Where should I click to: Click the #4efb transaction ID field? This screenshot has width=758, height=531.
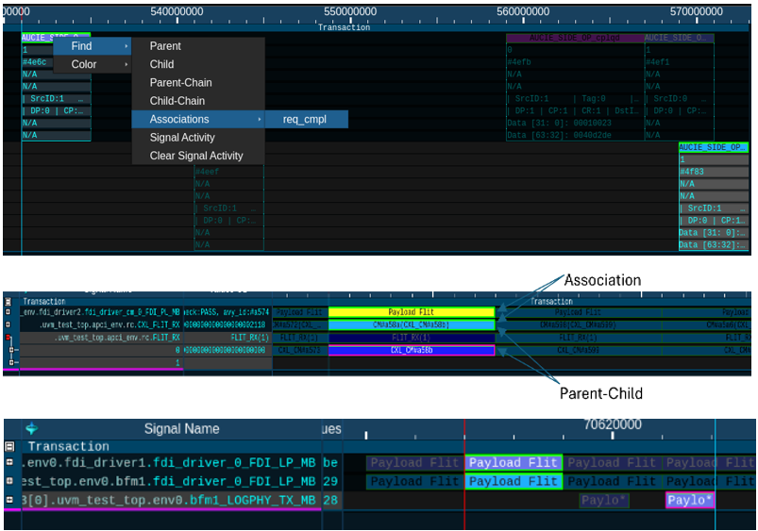pyautogui.click(x=575, y=62)
